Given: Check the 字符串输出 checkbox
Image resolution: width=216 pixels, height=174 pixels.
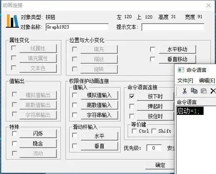Looking at the screenshot, I should point(15,114).
